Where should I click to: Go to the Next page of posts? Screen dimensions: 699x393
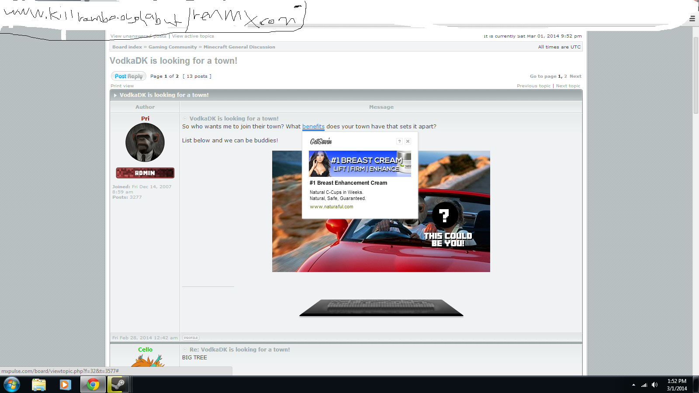575,76
